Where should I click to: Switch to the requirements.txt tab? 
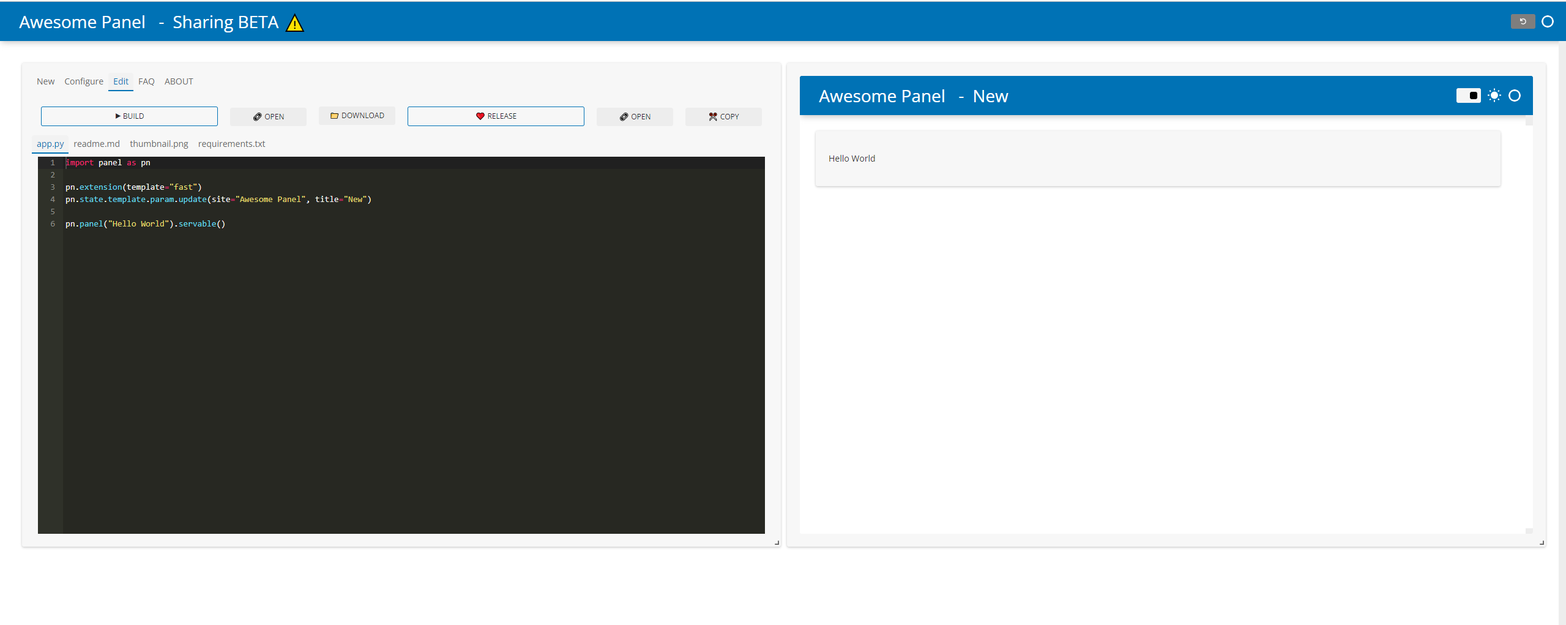coord(231,143)
